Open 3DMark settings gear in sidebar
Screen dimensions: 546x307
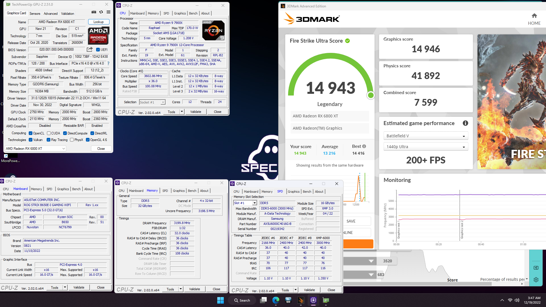(x=536, y=280)
